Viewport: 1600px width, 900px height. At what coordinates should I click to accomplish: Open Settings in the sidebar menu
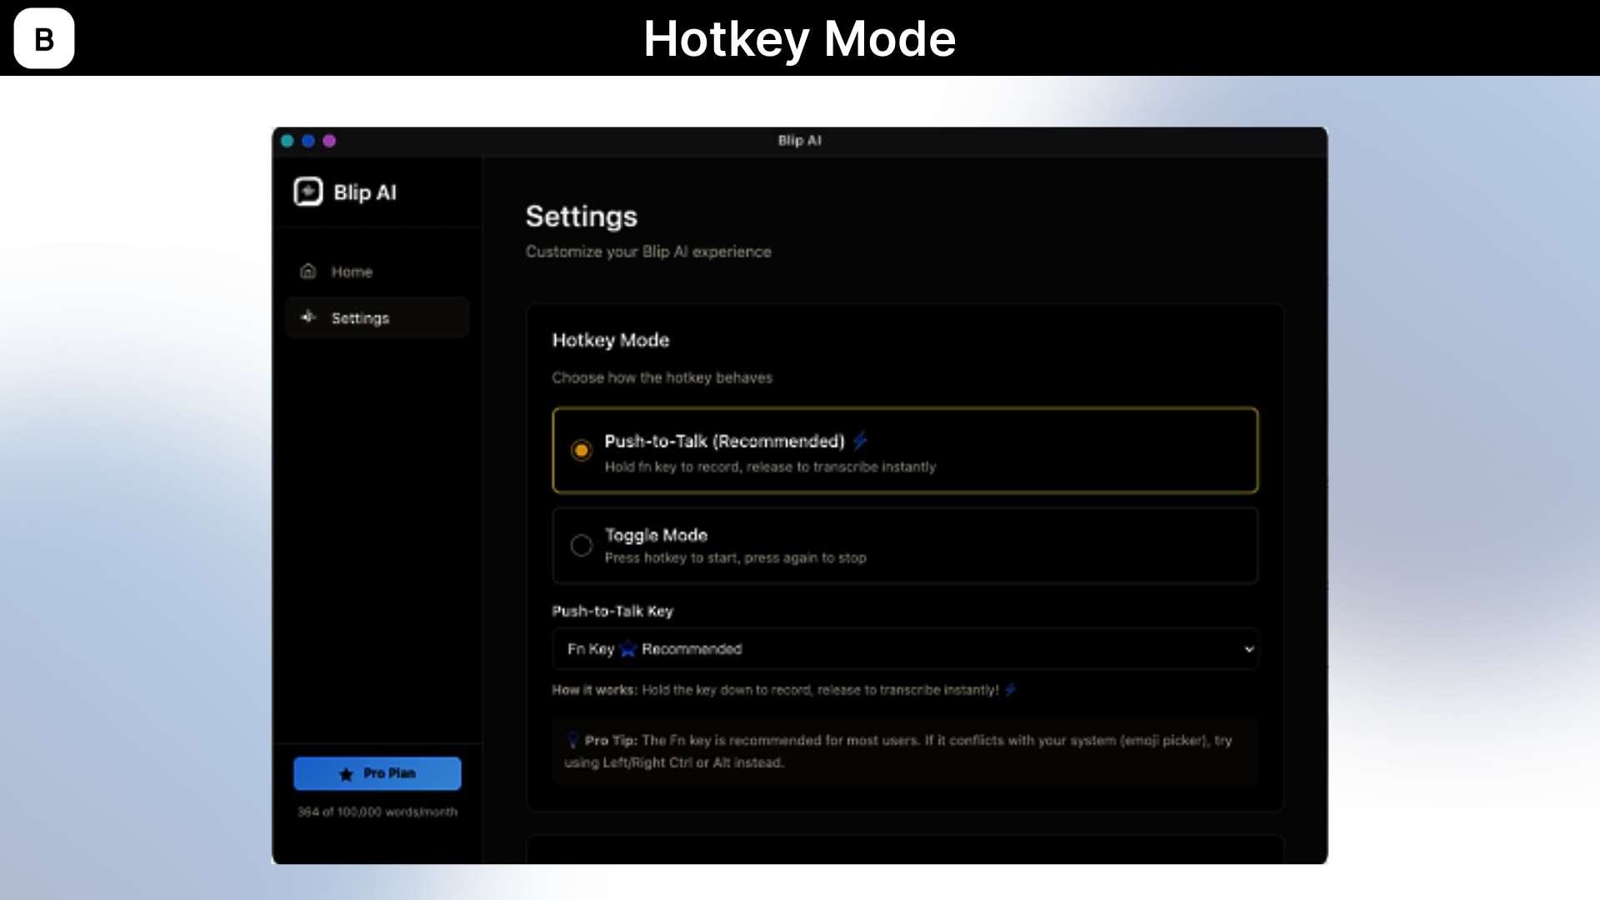[x=360, y=317]
